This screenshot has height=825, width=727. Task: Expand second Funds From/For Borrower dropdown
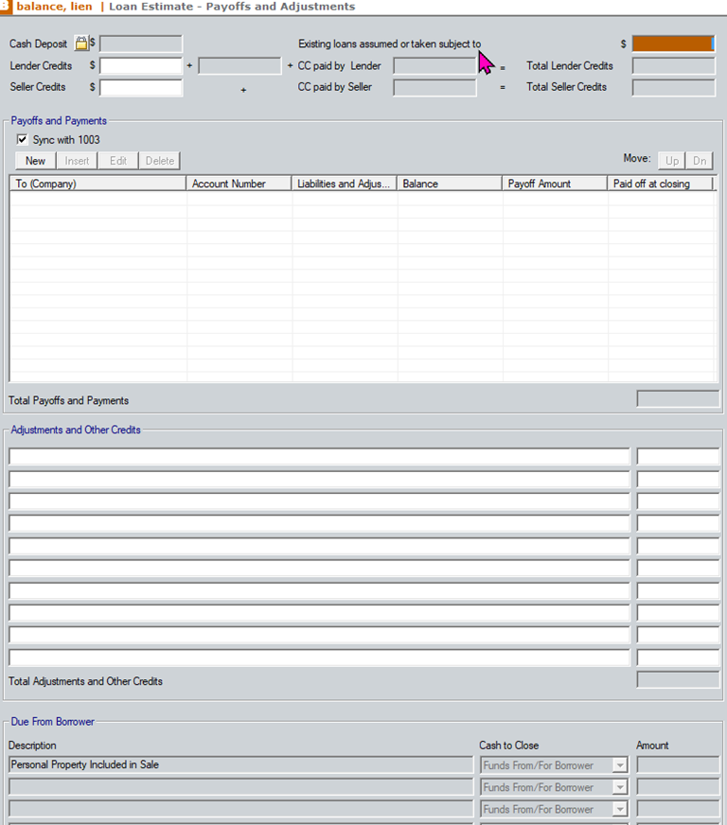pos(619,787)
